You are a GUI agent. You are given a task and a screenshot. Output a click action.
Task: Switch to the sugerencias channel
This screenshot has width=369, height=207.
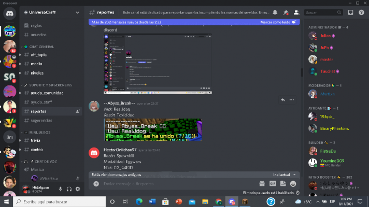point(41,120)
